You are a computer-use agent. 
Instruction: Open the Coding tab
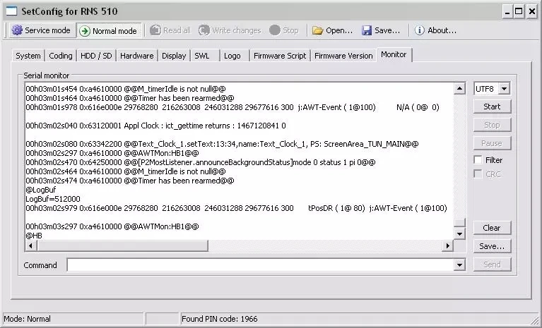point(61,56)
